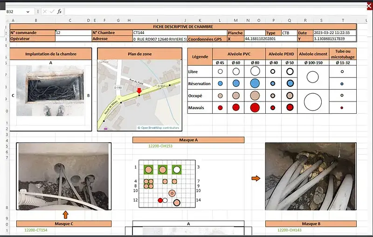Select the address cell RUE RD907 12640 RIVIERE

point(160,39)
